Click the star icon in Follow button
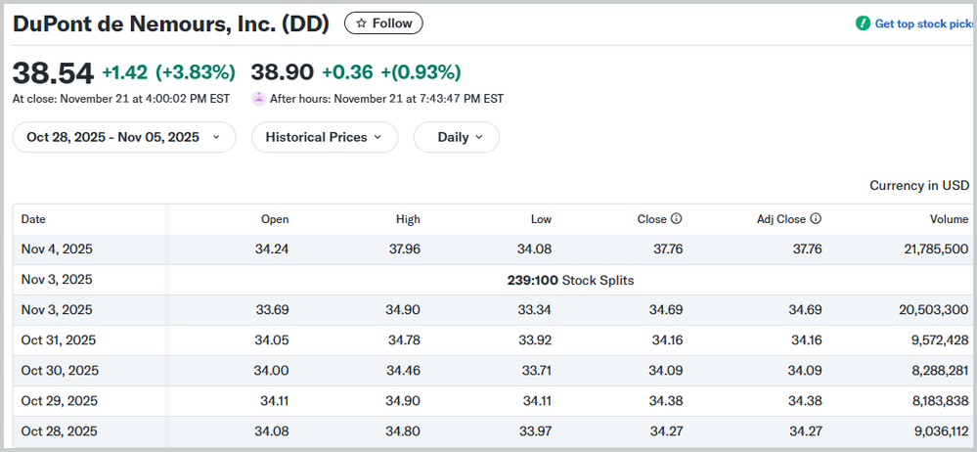The image size is (977, 452). [x=362, y=23]
